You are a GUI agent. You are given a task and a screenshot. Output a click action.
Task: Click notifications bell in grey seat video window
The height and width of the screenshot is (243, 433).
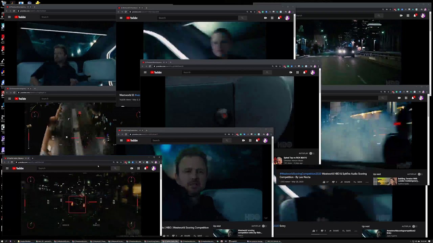(x=304, y=72)
